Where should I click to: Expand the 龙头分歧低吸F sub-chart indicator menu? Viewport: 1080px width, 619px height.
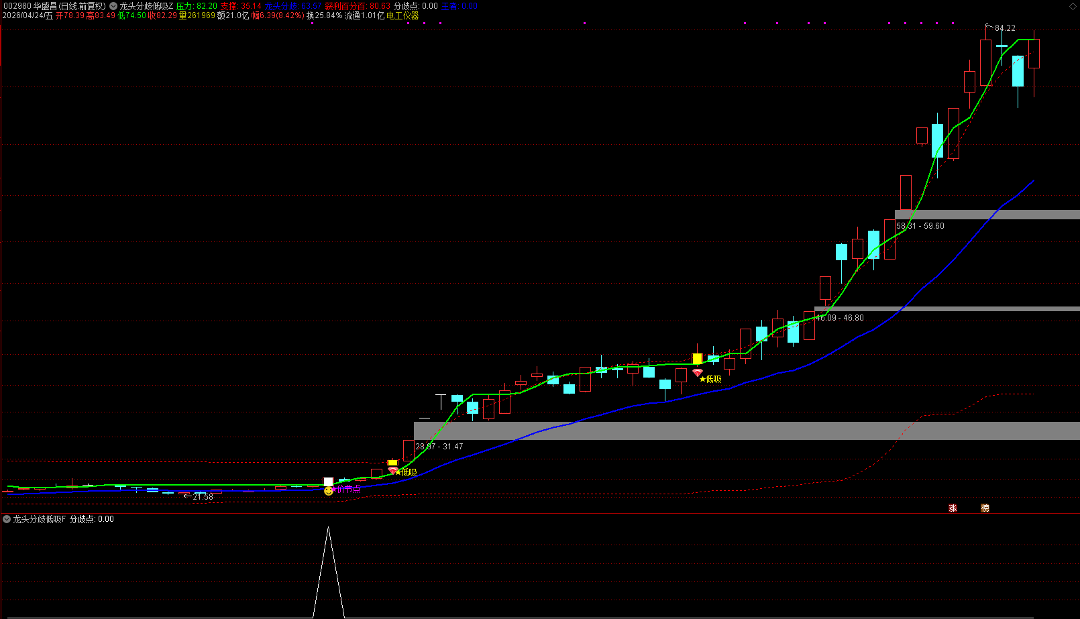pyautogui.click(x=7, y=519)
